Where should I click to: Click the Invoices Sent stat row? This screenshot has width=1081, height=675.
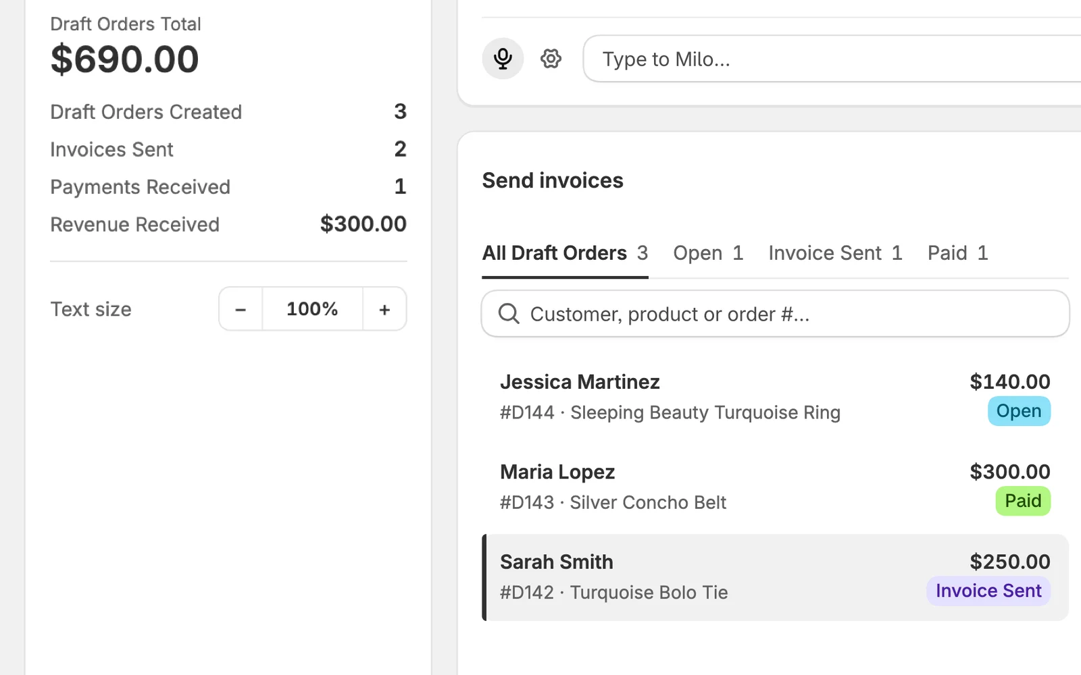[x=228, y=149]
